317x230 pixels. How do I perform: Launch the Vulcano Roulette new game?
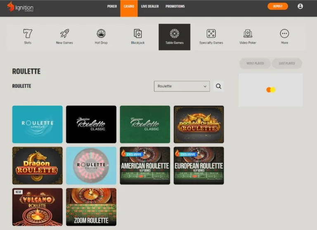[38, 207]
